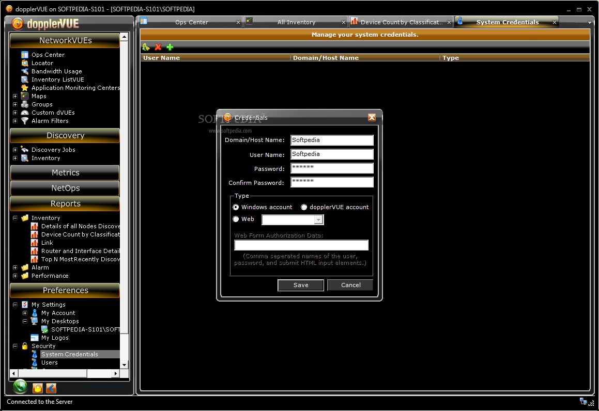Select the System Credentials tab
Image resolution: width=599 pixels, height=411 pixels.
[507, 22]
